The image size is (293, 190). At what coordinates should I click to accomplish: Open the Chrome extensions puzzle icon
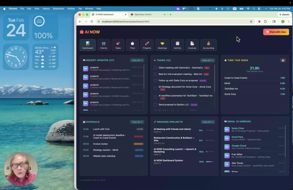(x=265, y=21)
